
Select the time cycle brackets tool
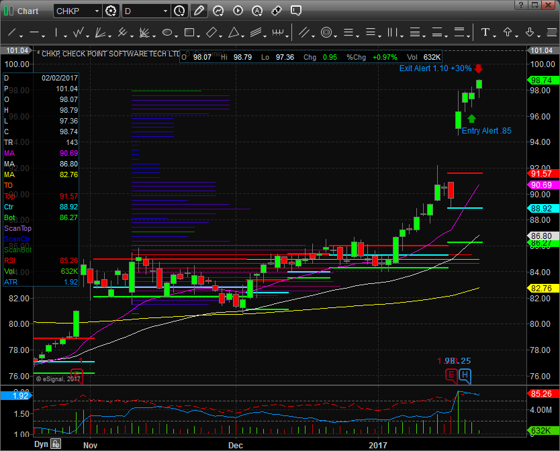click(x=278, y=32)
